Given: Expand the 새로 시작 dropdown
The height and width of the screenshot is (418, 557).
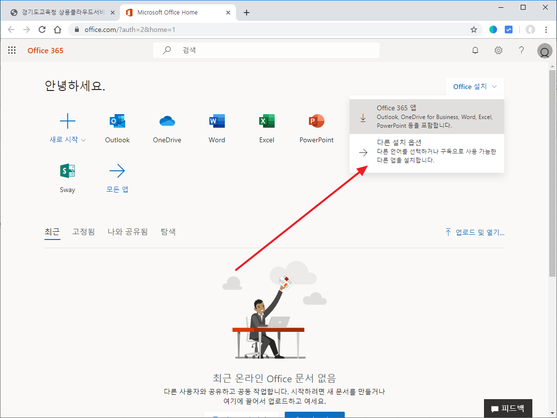Looking at the screenshot, I should coord(68,140).
